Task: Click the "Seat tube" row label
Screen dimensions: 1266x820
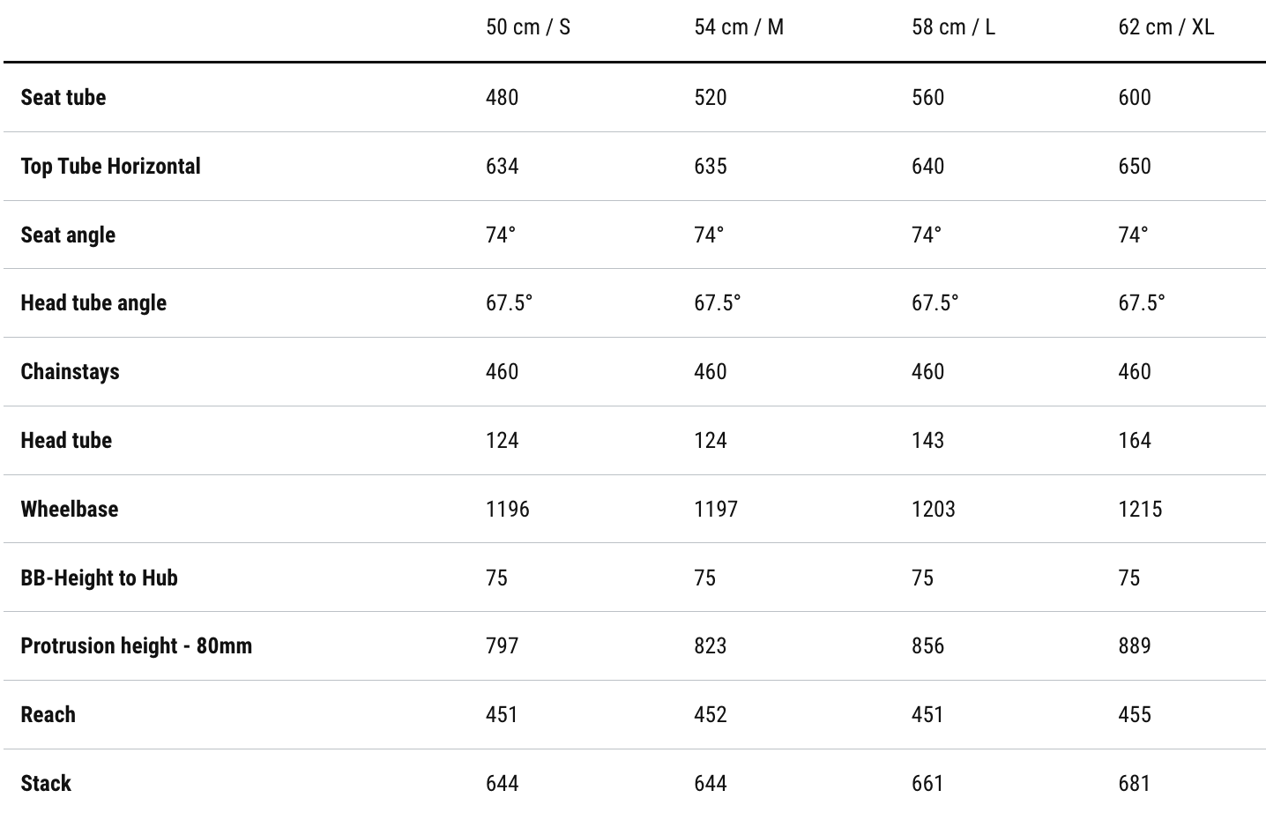Action: pyautogui.click(x=63, y=97)
